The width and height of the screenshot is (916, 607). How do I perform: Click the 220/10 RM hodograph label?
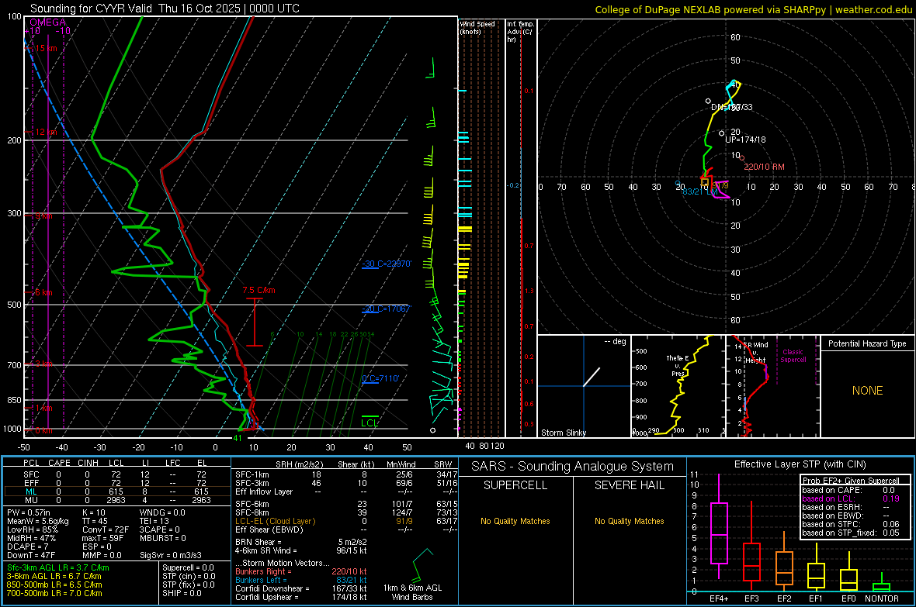(x=764, y=167)
